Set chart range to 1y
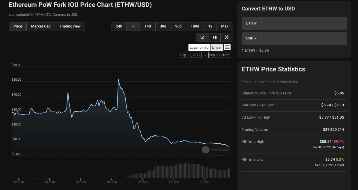Image resolution: width=358 pixels, height=190 pixels. point(210,26)
